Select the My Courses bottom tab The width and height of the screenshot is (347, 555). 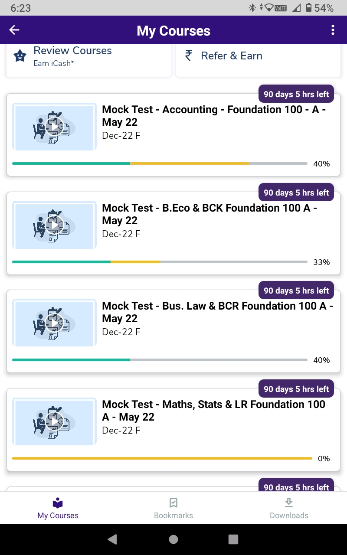[x=58, y=508]
